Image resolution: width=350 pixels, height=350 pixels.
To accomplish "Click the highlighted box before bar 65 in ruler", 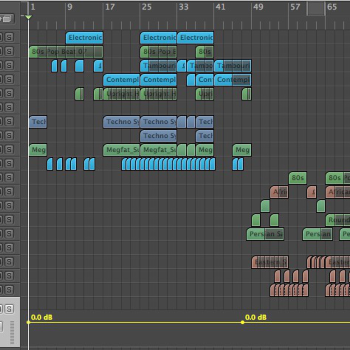I will click(316, 9).
